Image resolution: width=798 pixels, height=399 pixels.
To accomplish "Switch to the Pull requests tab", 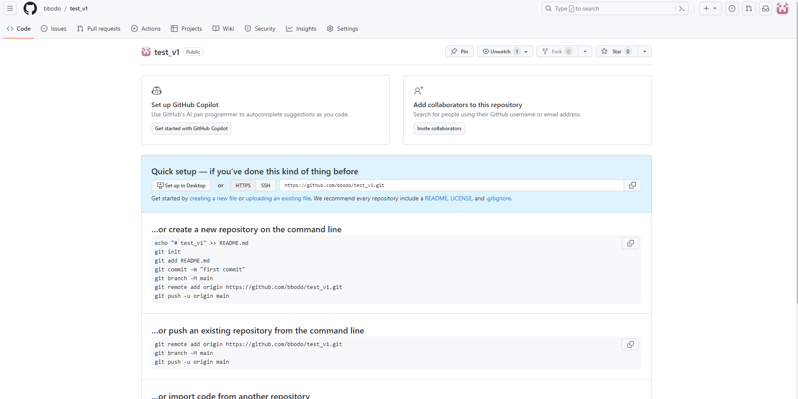I will (x=99, y=29).
